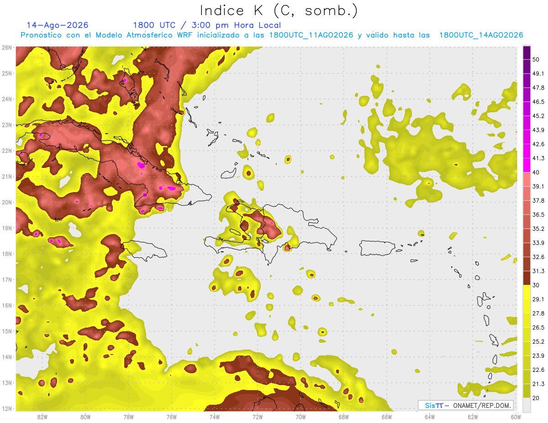Click the '22N' latitude label

[x=7, y=151]
